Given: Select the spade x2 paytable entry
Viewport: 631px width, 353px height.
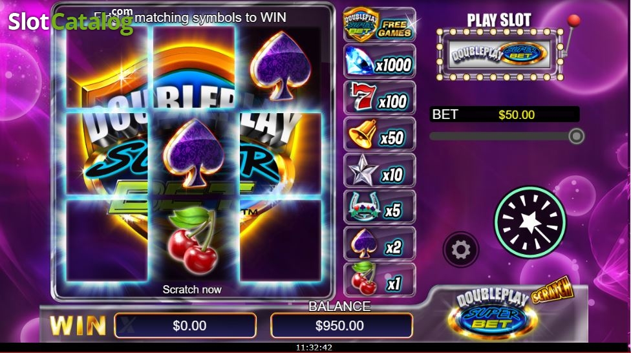Looking at the screenshot, I should click(380, 244).
